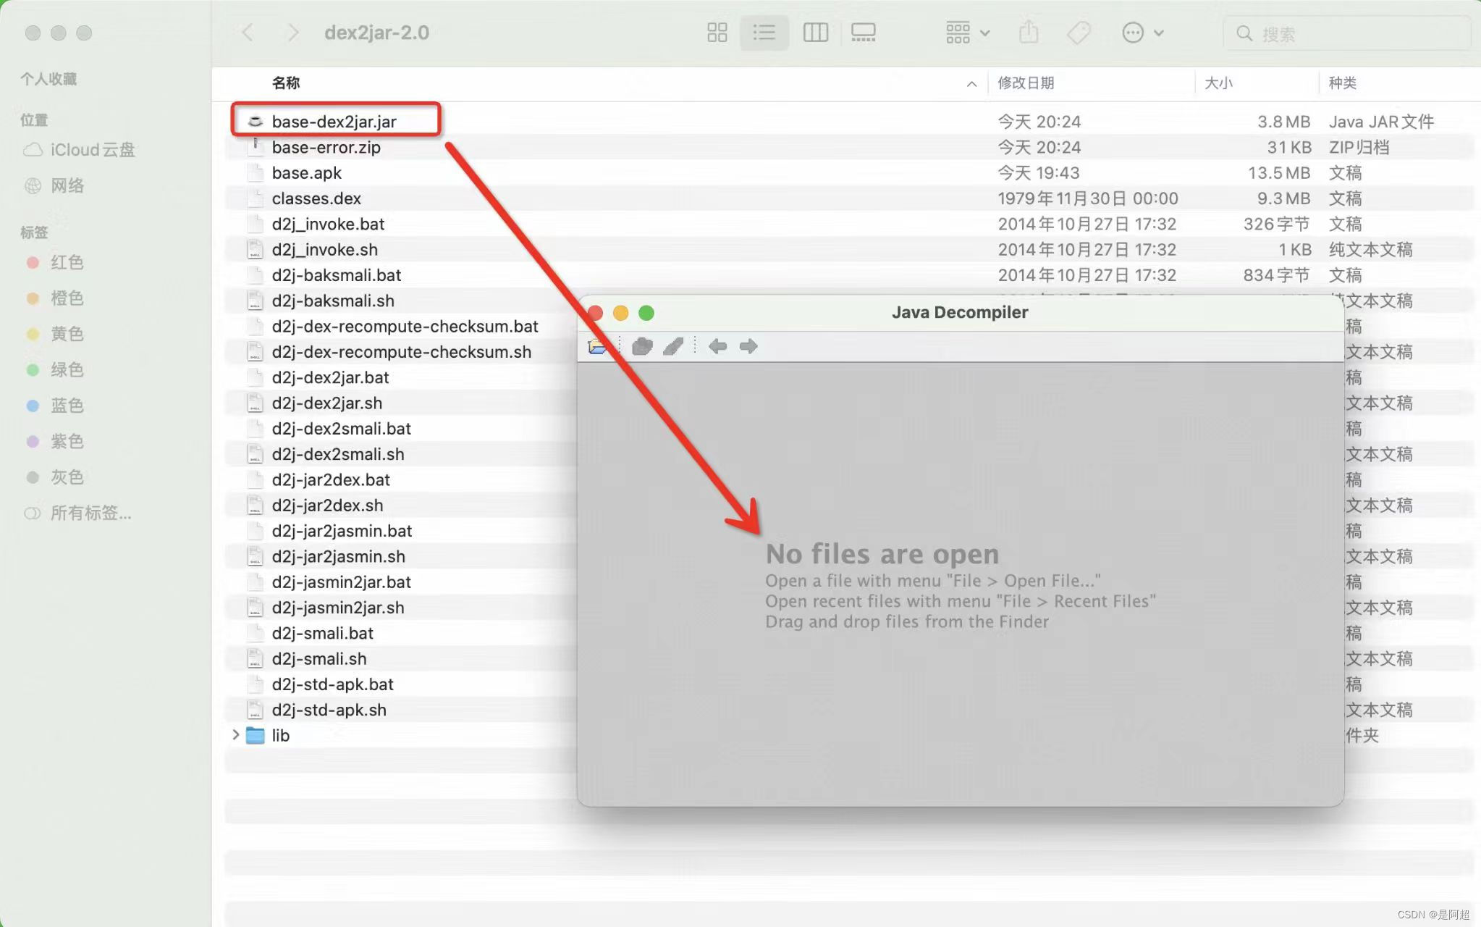Screen dimensions: 1481x927
Task: Select d2j-jar2dex.bat file
Action: tap(331, 479)
